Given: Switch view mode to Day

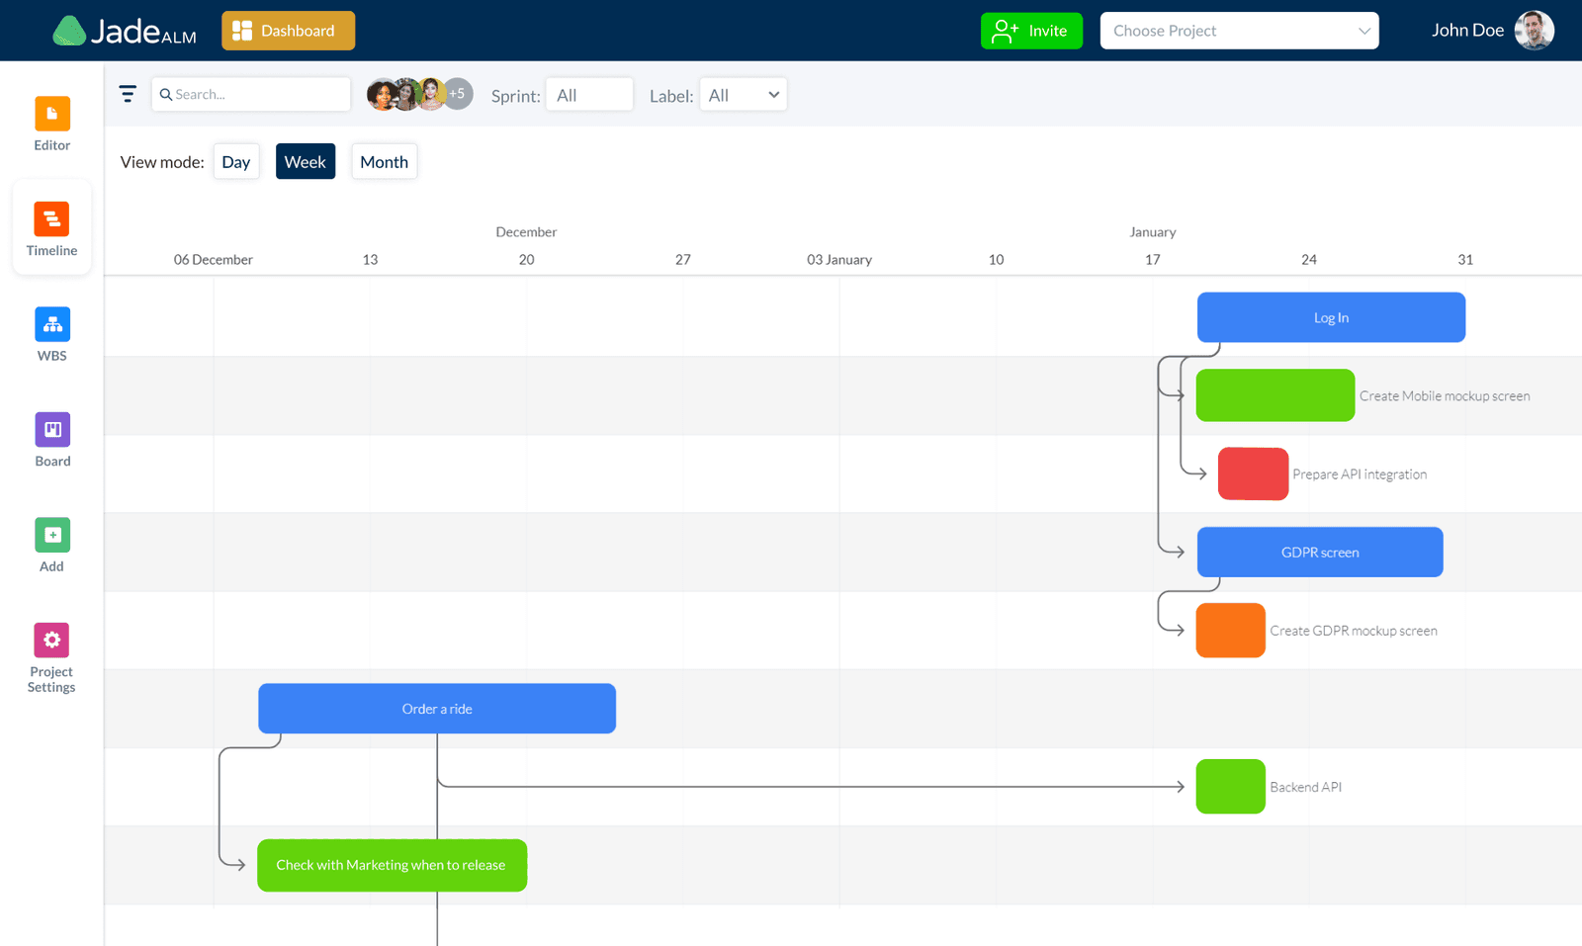Looking at the screenshot, I should pos(235,162).
